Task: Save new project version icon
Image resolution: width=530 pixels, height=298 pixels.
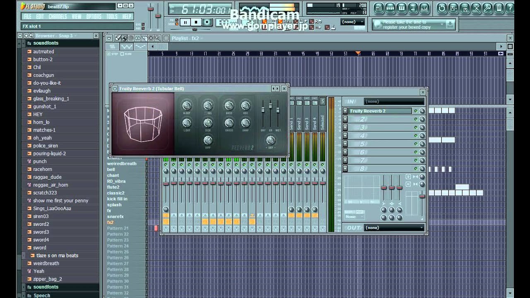Action: 453,8
